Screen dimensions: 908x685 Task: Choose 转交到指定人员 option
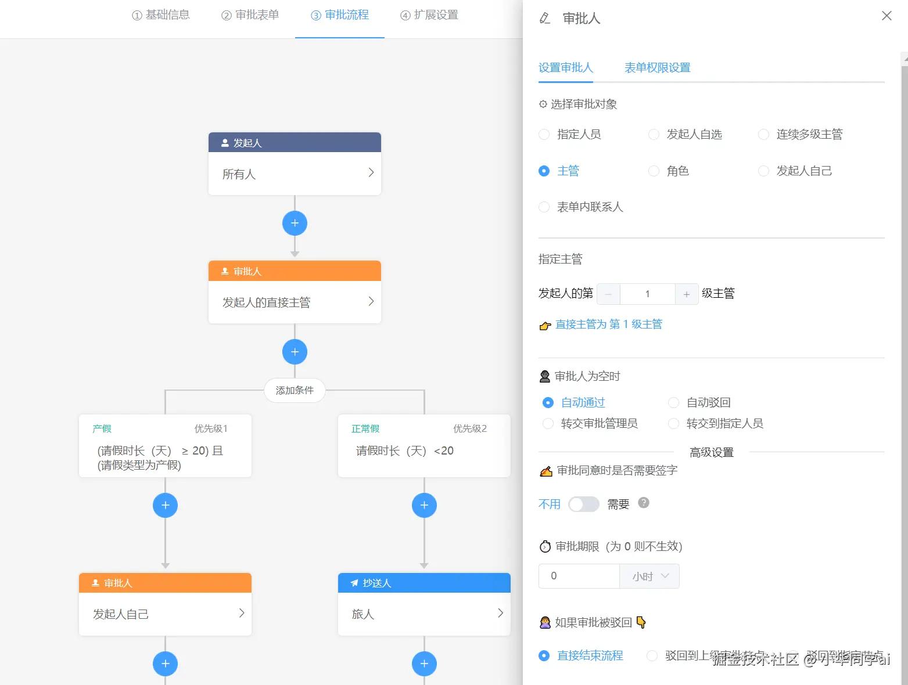point(716,424)
